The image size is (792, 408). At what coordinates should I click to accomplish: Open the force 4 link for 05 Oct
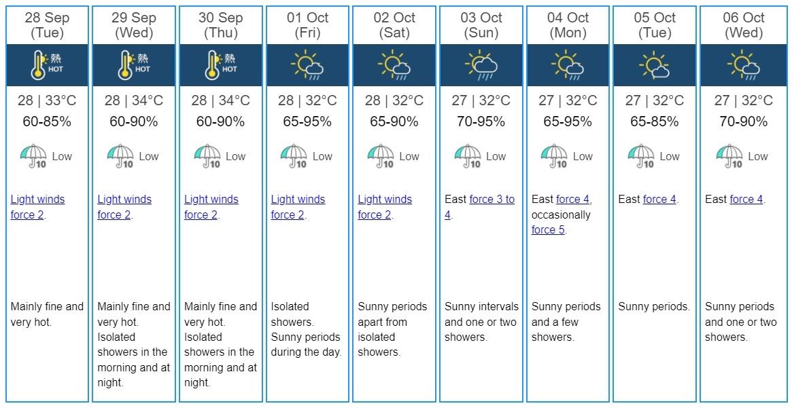tap(659, 199)
